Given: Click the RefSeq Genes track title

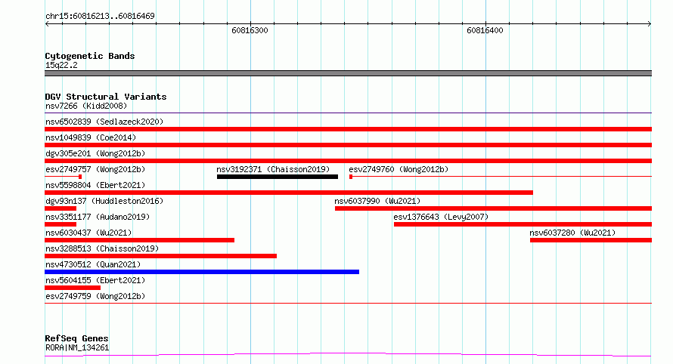Looking at the screenshot, I should pos(76,339).
